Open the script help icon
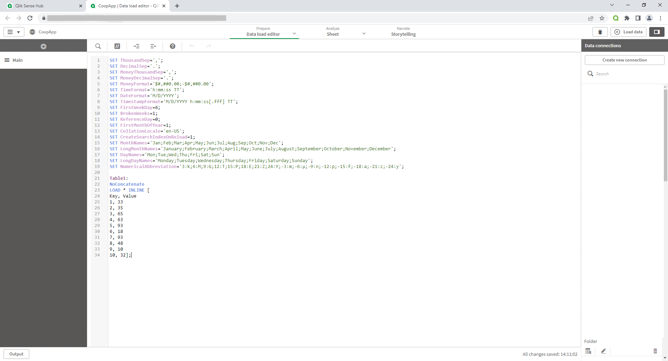 point(173,46)
